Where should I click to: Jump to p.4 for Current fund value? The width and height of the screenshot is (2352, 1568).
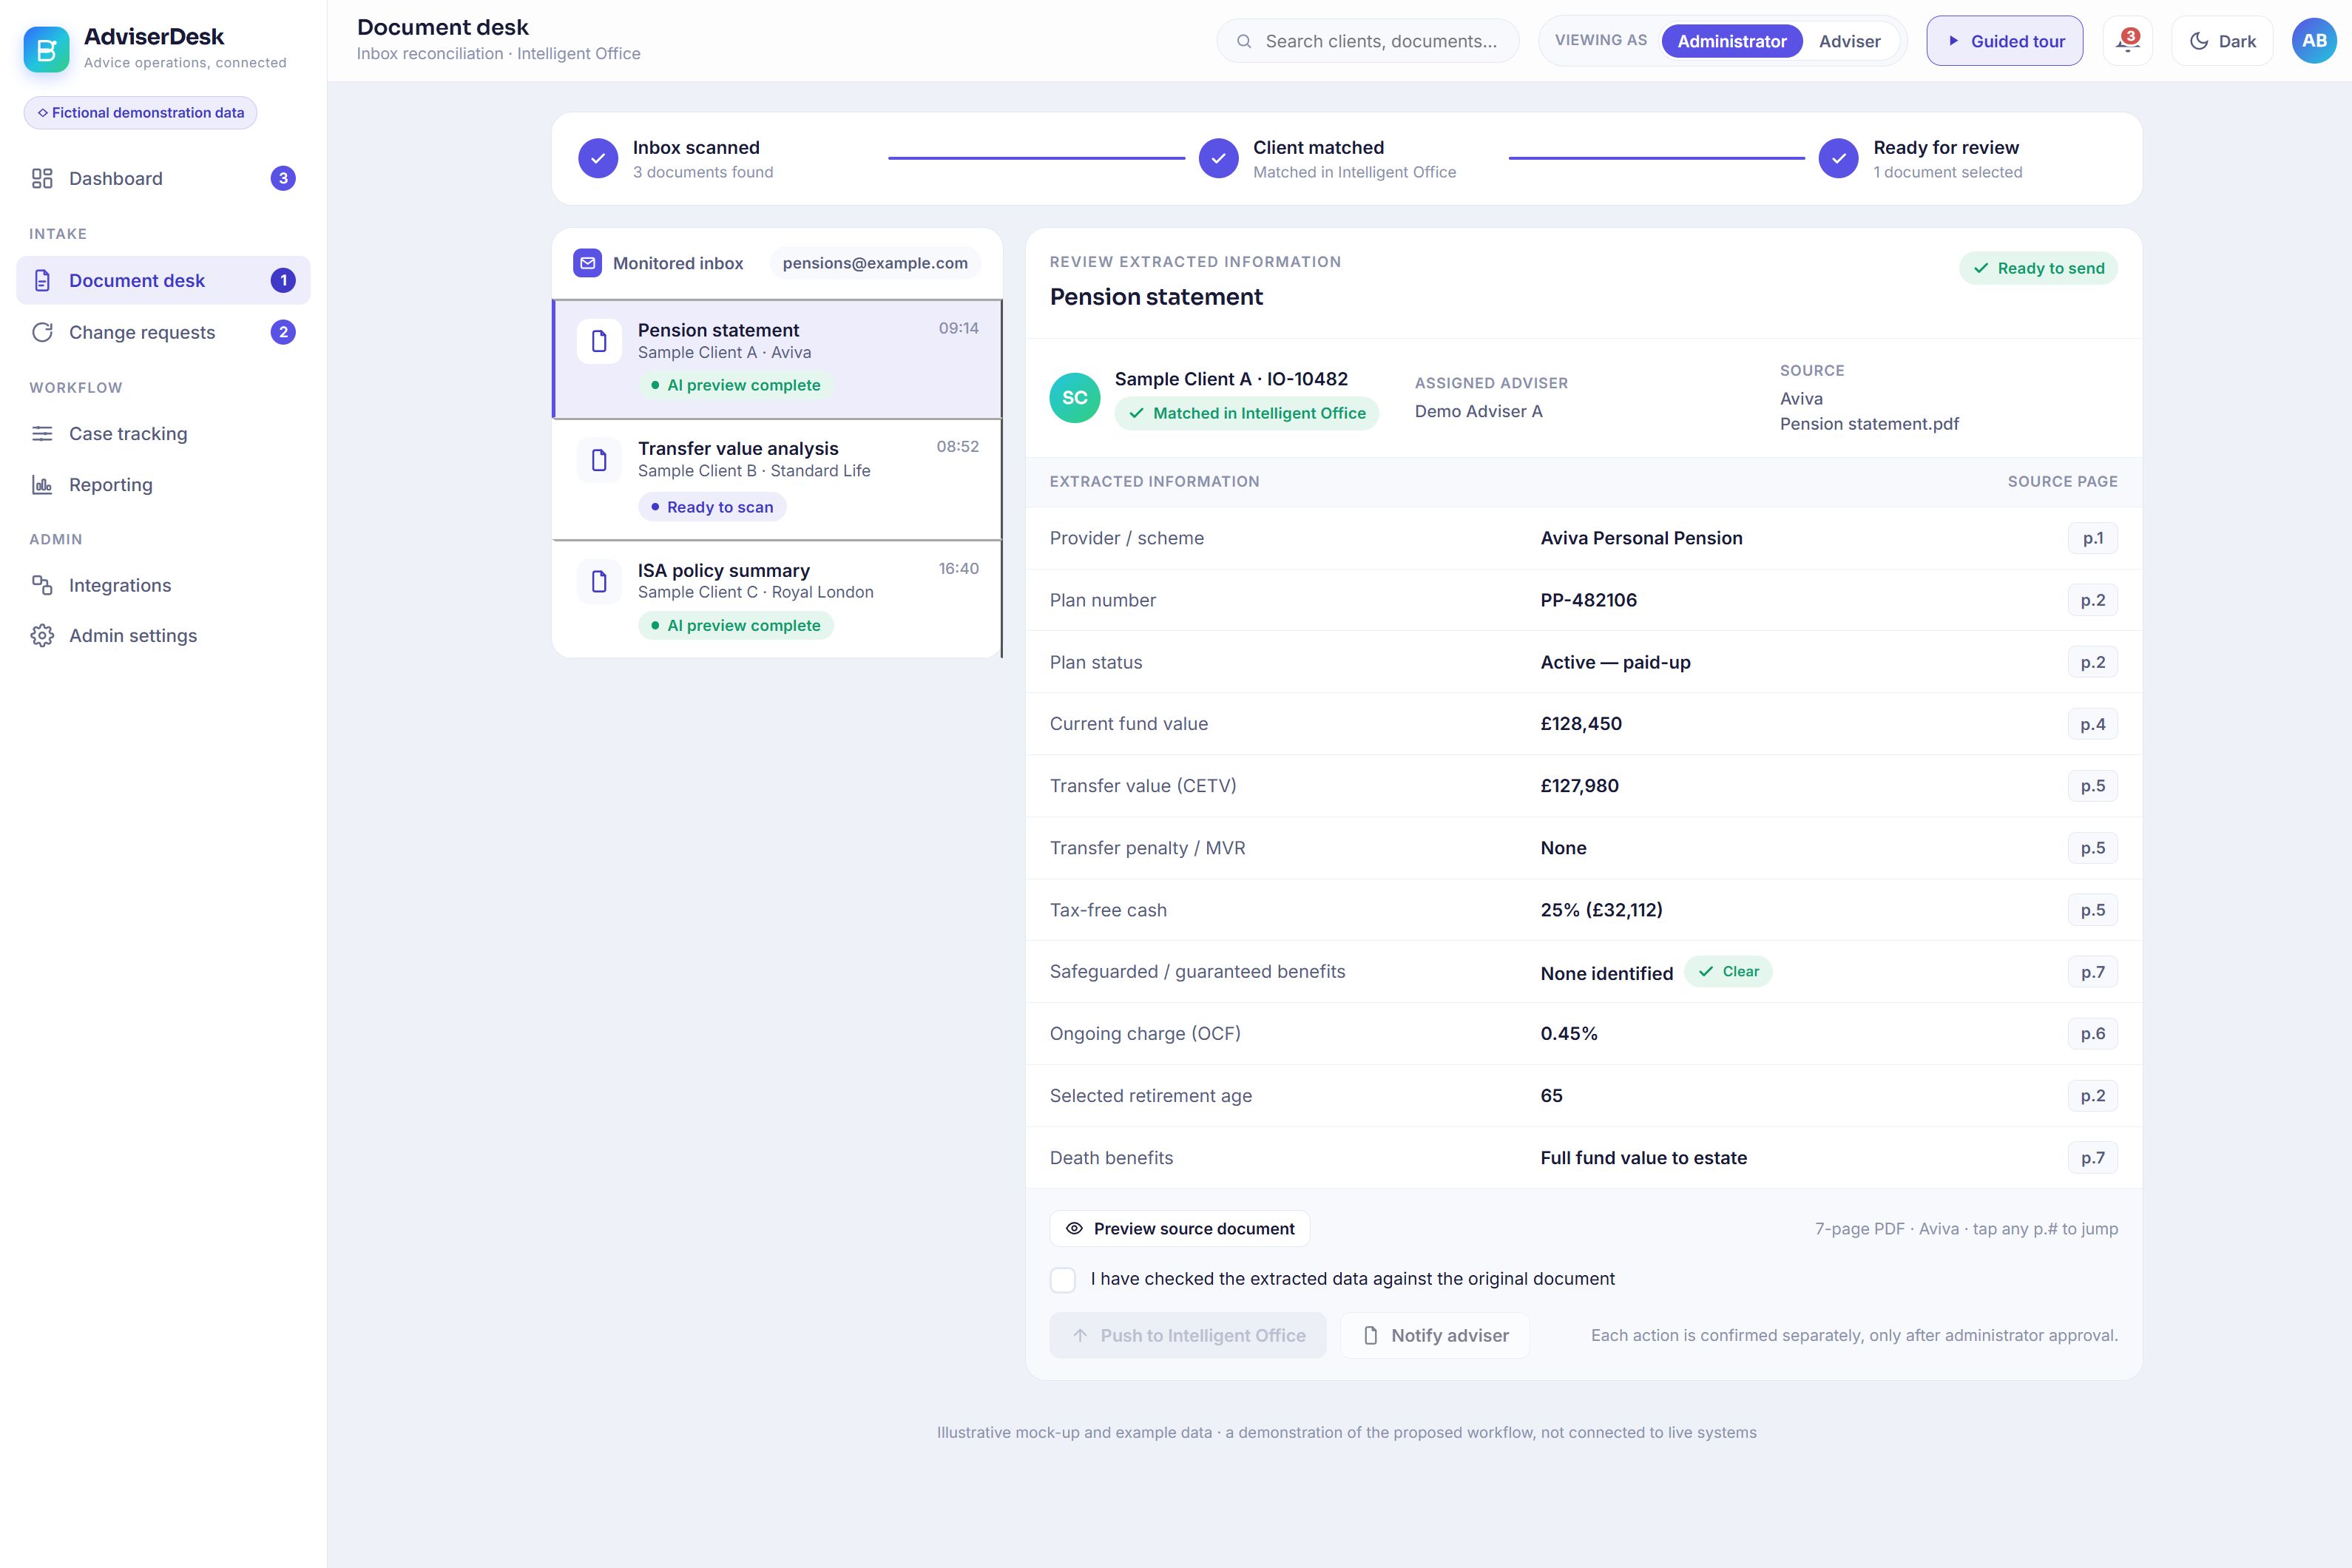2092,724
